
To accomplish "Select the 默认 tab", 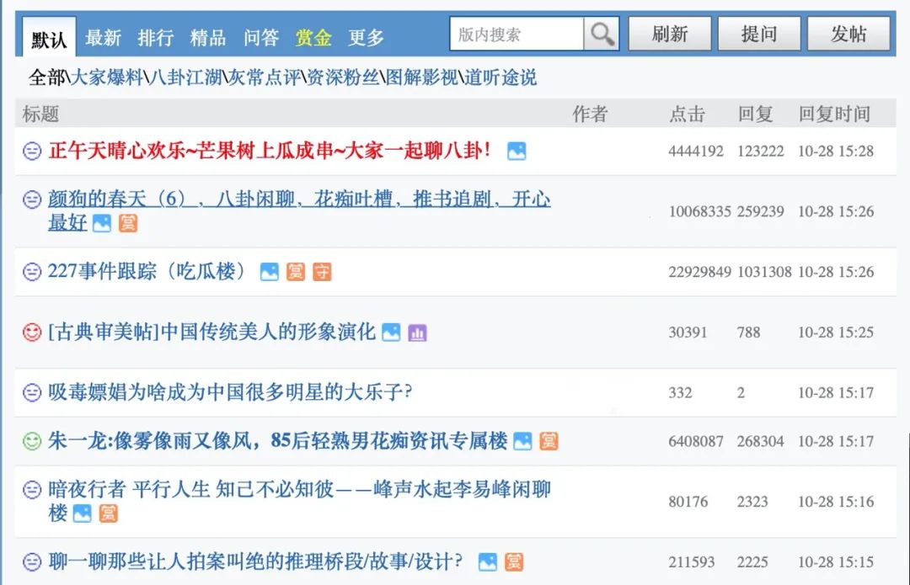I will pyautogui.click(x=49, y=38).
